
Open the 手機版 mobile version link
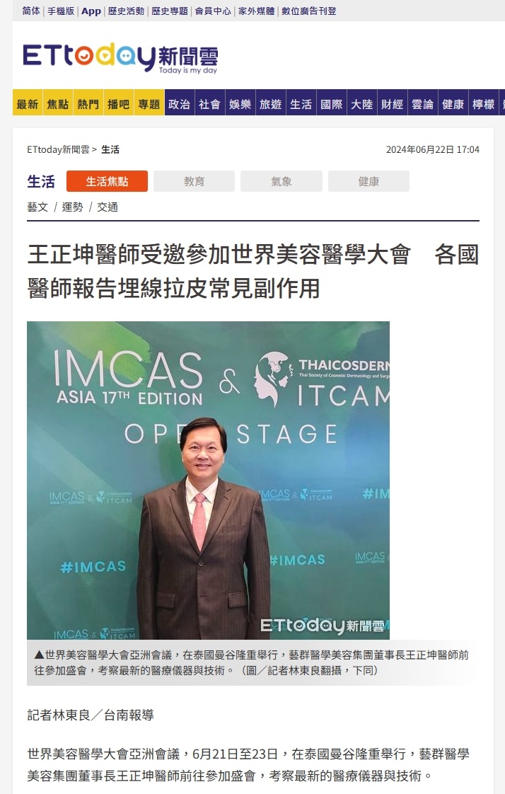[61, 11]
